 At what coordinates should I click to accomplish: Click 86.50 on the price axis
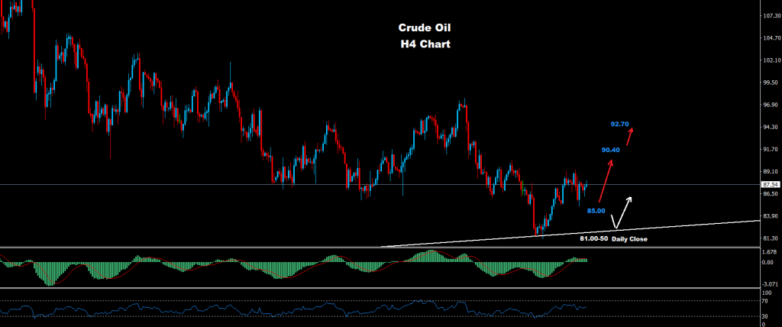pos(771,194)
